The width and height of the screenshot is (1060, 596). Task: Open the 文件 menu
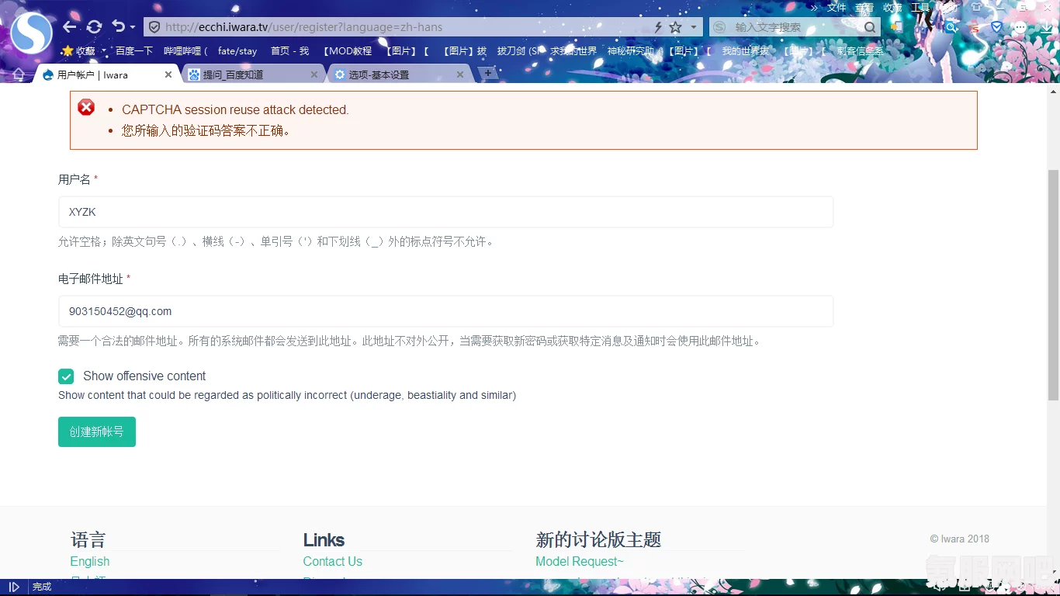(x=837, y=7)
